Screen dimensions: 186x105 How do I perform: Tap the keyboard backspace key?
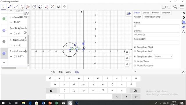pos(135,91)
